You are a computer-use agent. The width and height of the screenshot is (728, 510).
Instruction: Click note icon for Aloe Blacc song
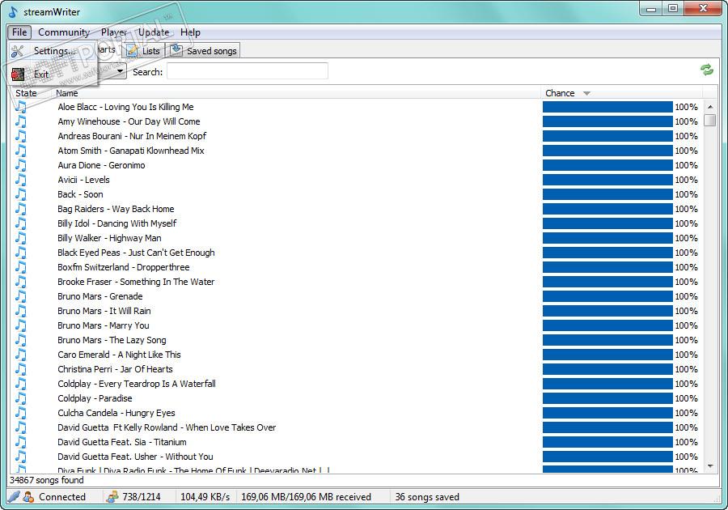[x=21, y=107]
